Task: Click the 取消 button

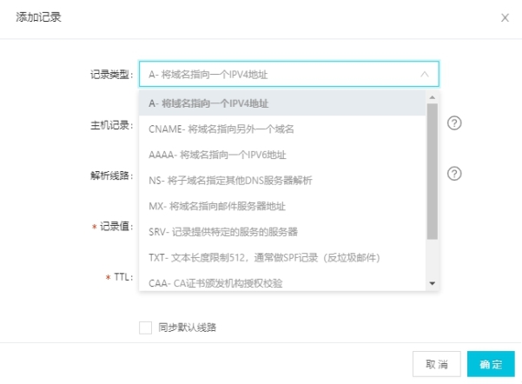Action: point(436,364)
